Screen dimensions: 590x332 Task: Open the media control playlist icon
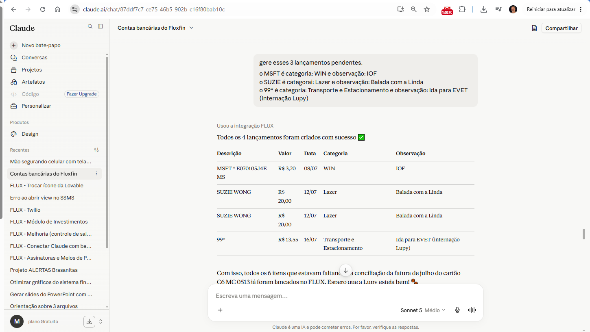pos(498,9)
